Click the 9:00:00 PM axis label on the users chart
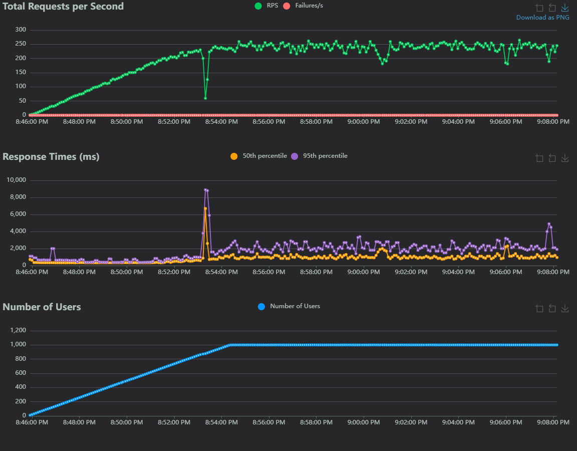This screenshot has height=451, width=577. pos(363,422)
